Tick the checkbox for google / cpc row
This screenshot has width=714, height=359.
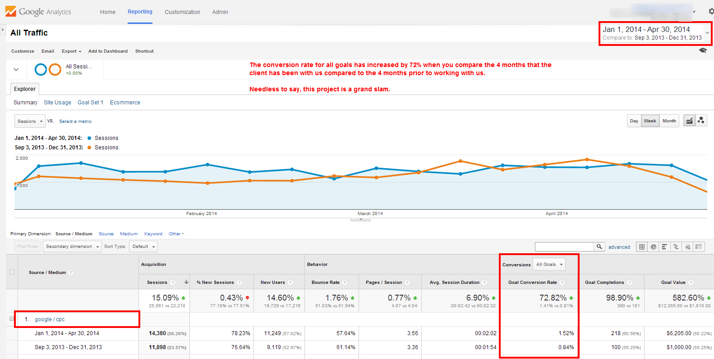[x=12, y=319]
